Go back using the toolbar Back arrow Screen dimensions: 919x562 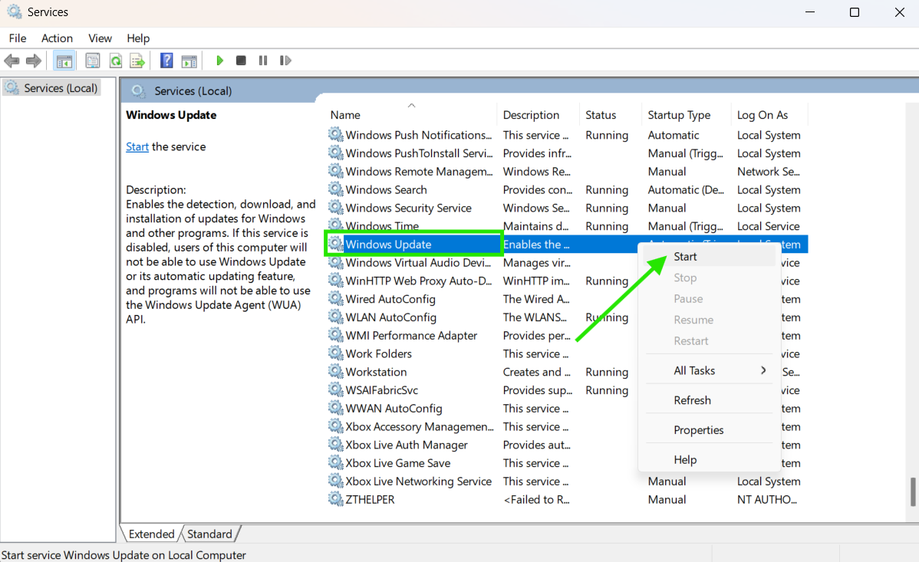tap(12, 61)
